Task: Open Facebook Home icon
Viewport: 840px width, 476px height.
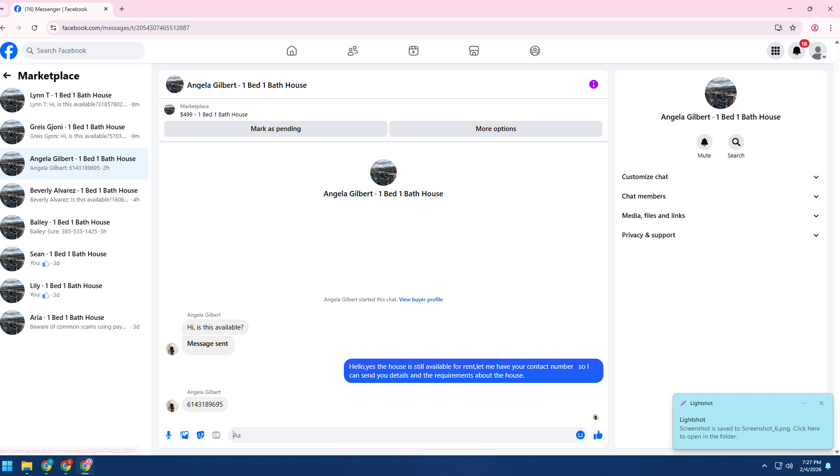Action: (291, 51)
